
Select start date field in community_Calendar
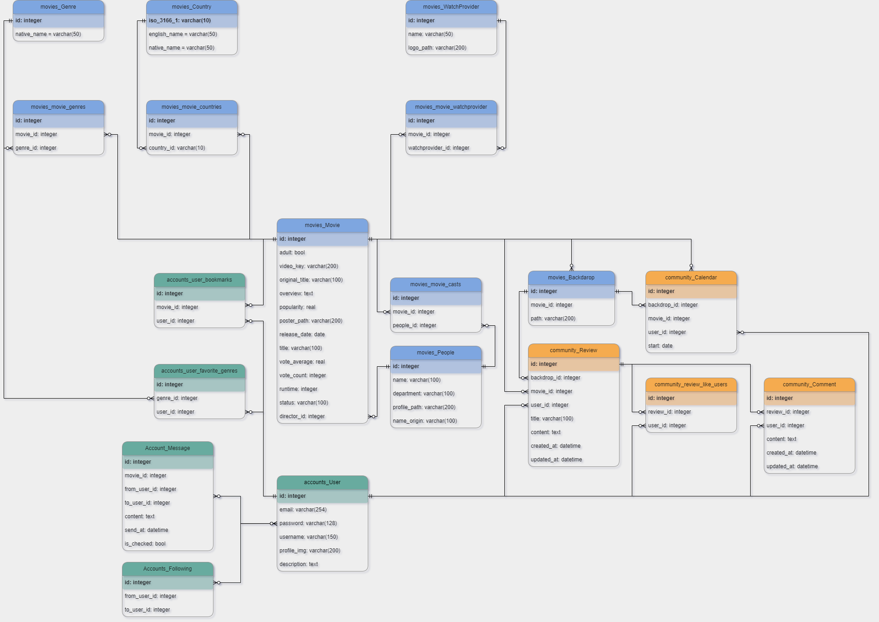pos(660,346)
